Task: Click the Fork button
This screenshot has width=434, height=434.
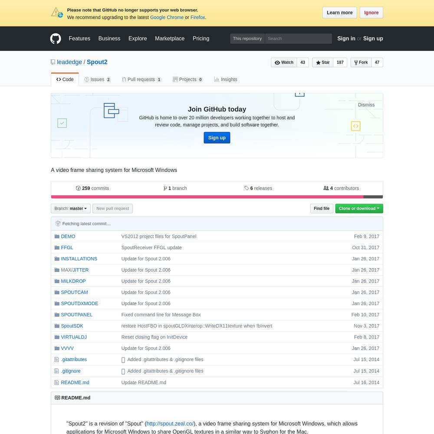Action: click(361, 62)
